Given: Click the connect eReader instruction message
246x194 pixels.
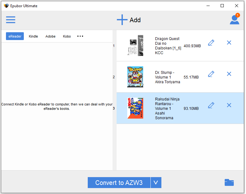Looking at the screenshot, I should (57, 106).
